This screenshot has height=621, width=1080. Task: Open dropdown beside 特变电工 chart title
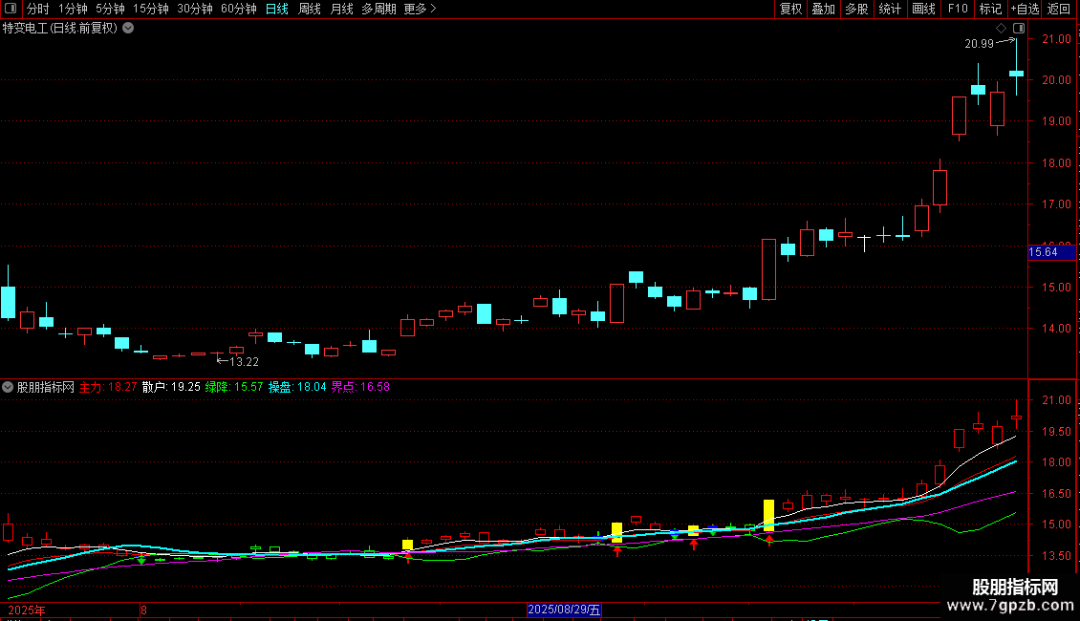click(x=128, y=29)
